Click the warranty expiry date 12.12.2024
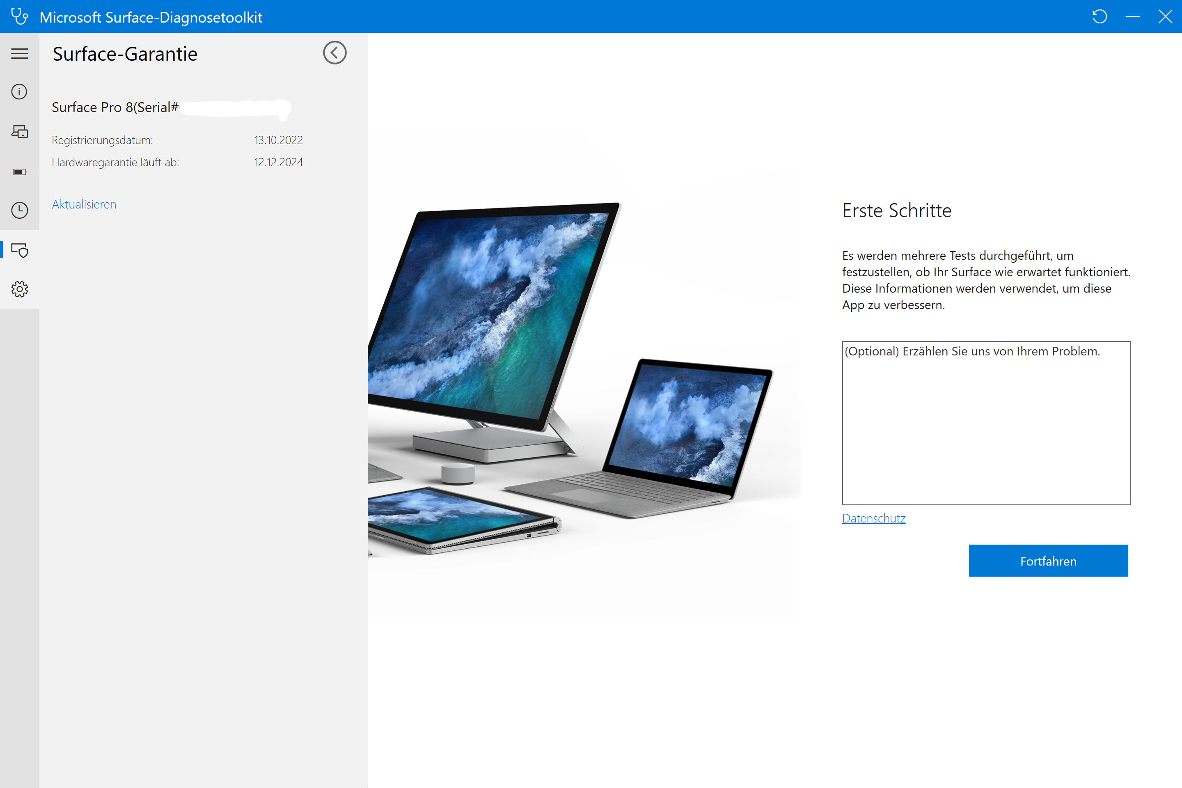Image resolution: width=1182 pixels, height=788 pixels. [x=278, y=163]
